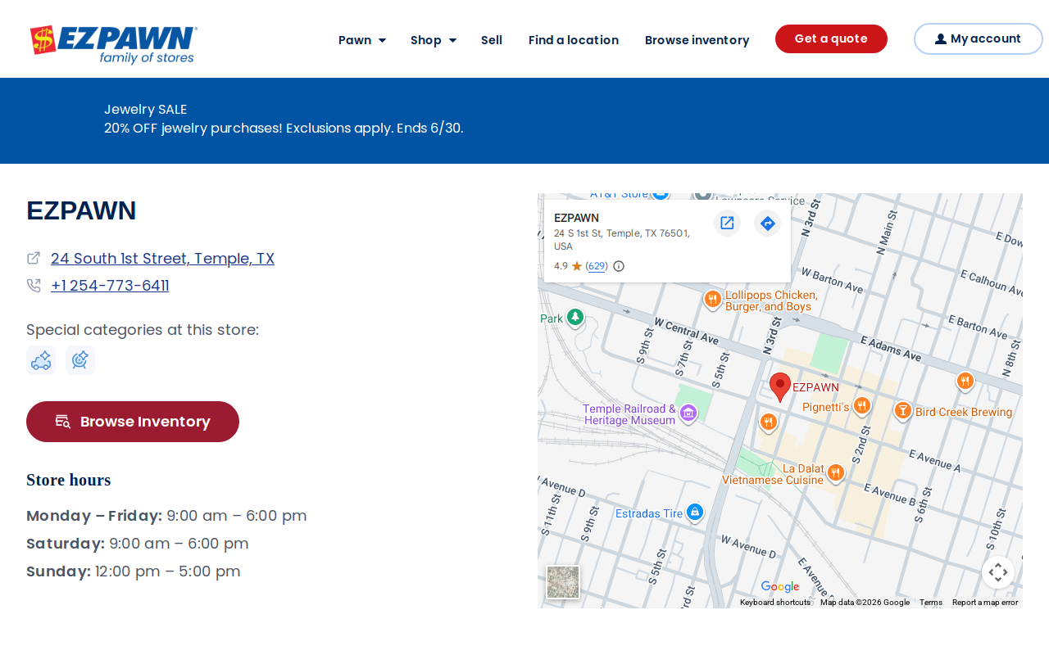The image size is (1049, 655).
Task: Select the second special category target icon
Action: point(80,360)
